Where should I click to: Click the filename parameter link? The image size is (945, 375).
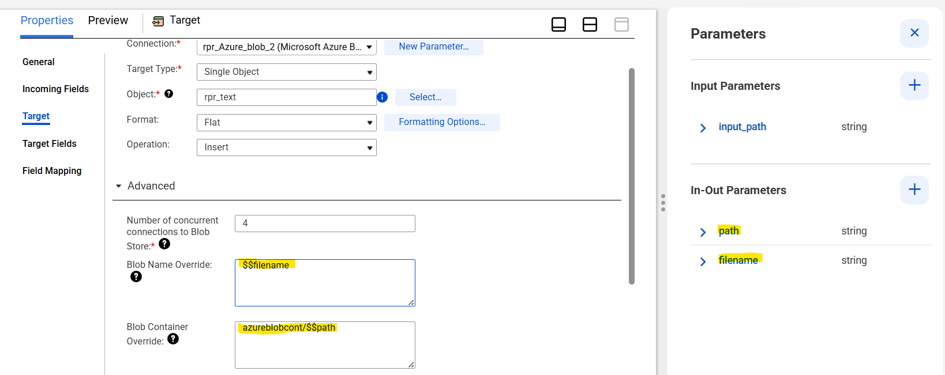(738, 260)
